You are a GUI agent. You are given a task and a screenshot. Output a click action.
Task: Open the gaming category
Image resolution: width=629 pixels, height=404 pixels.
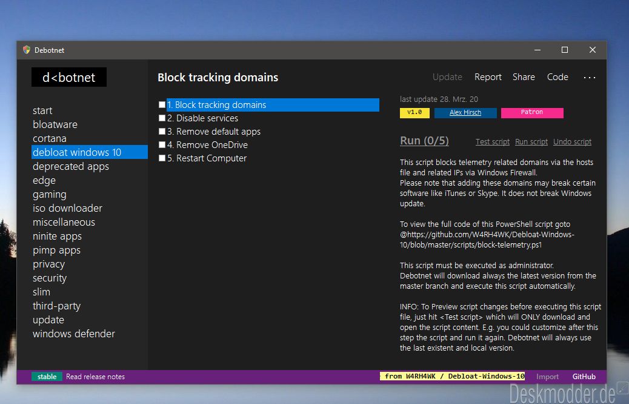click(x=49, y=194)
